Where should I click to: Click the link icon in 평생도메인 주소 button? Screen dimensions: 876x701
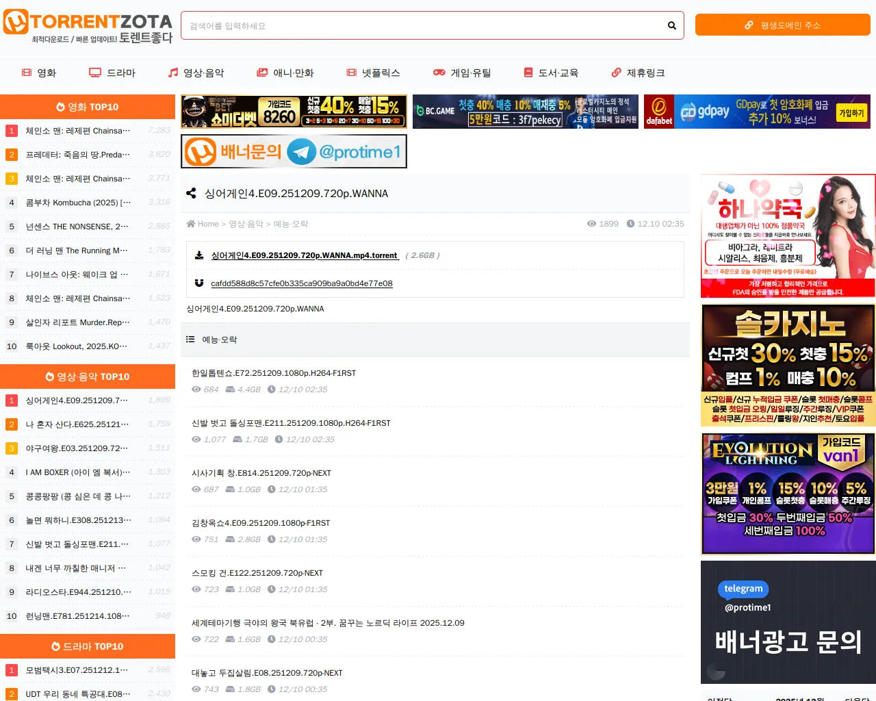point(749,25)
